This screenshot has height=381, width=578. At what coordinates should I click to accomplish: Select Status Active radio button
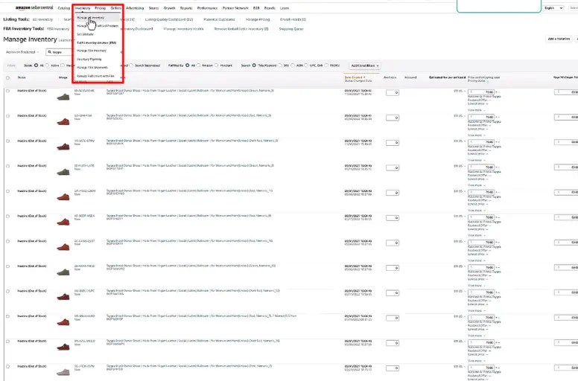tap(47, 65)
